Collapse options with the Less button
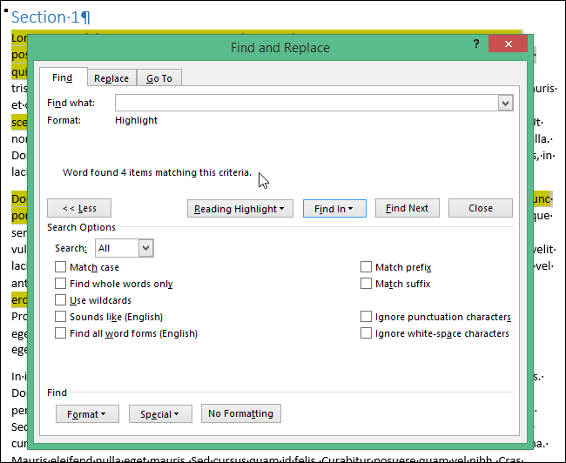 [79, 208]
